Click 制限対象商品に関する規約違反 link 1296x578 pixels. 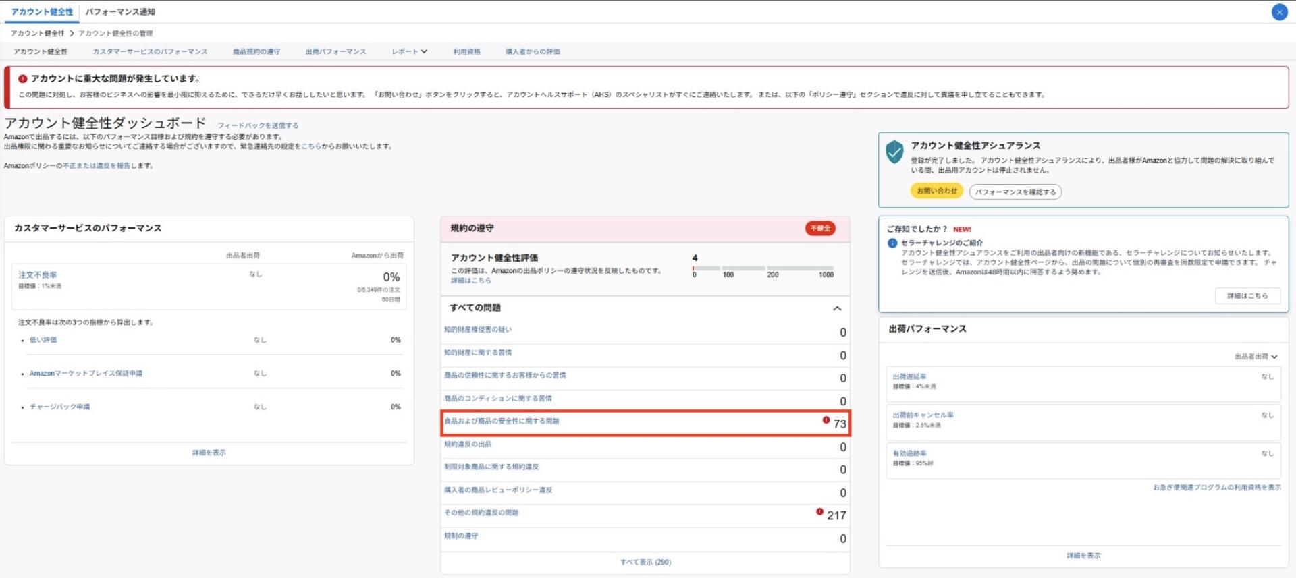point(491,467)
